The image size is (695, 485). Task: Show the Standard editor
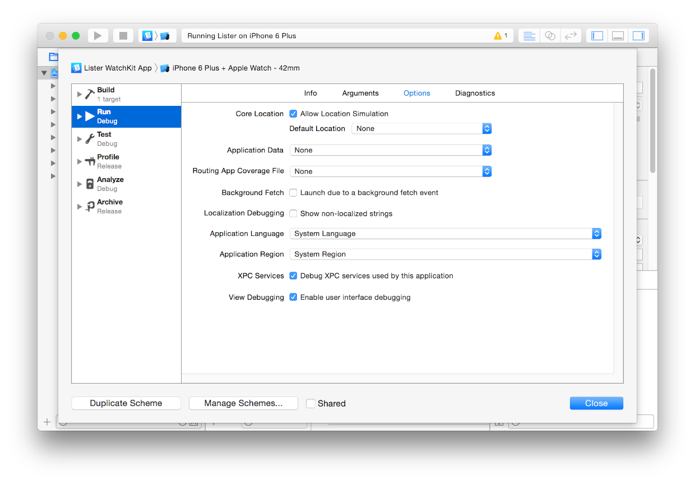pyautogui.click(x=529, y=36)
